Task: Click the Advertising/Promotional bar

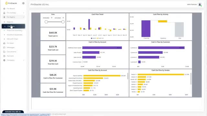Action: tap(93, 78)
